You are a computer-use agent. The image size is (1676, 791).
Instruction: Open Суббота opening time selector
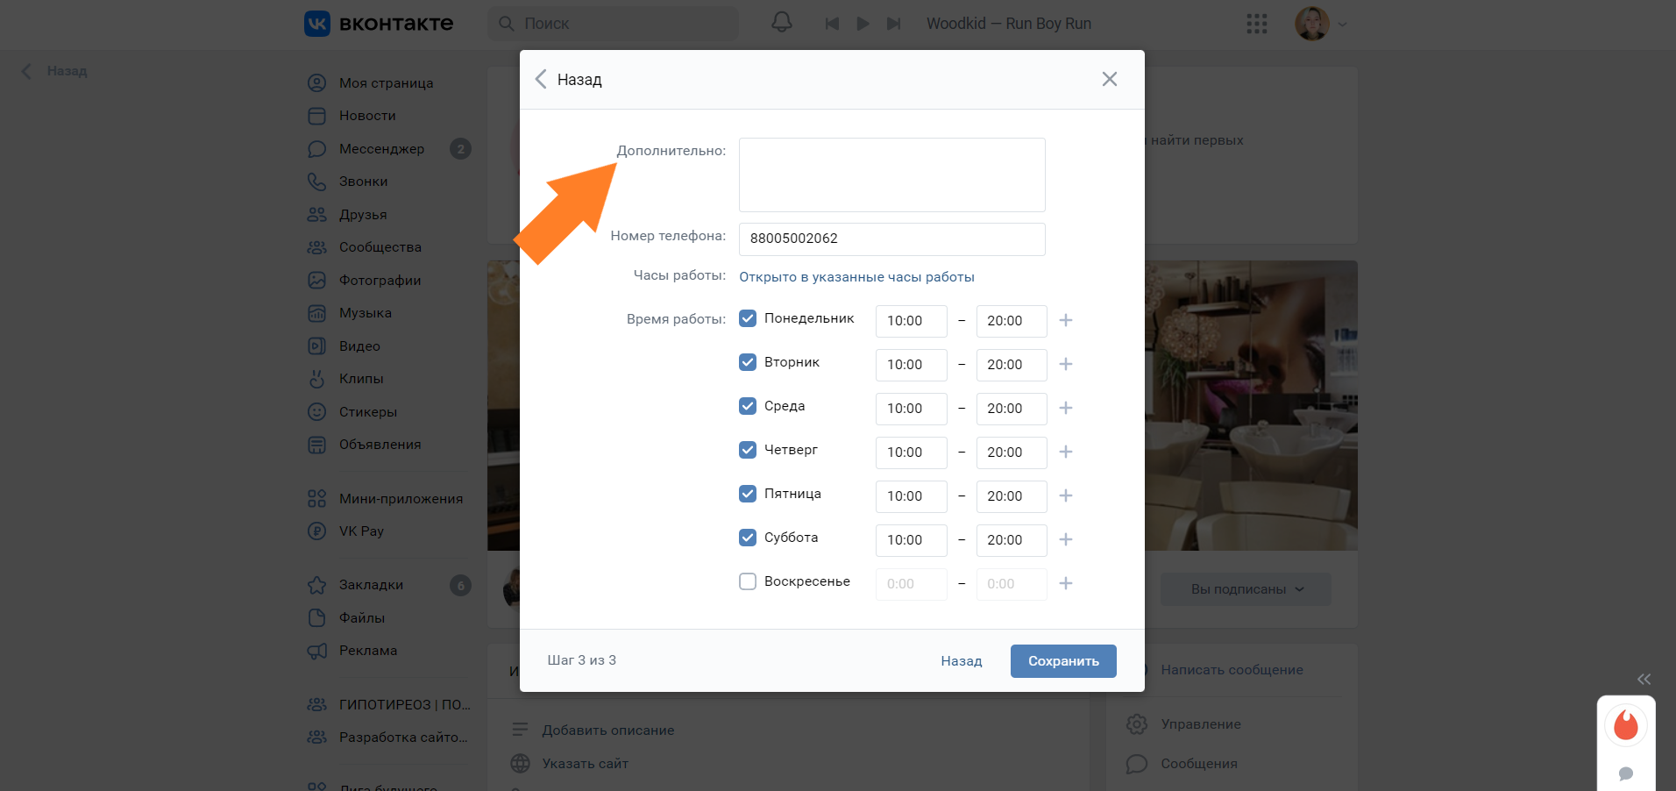tap(911, 540)
